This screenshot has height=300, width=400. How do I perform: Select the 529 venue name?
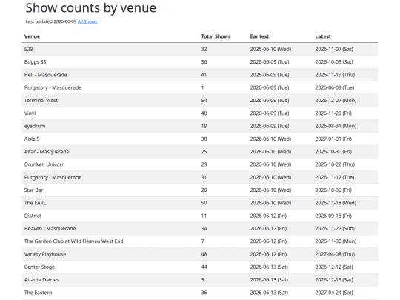coord(29,49)
